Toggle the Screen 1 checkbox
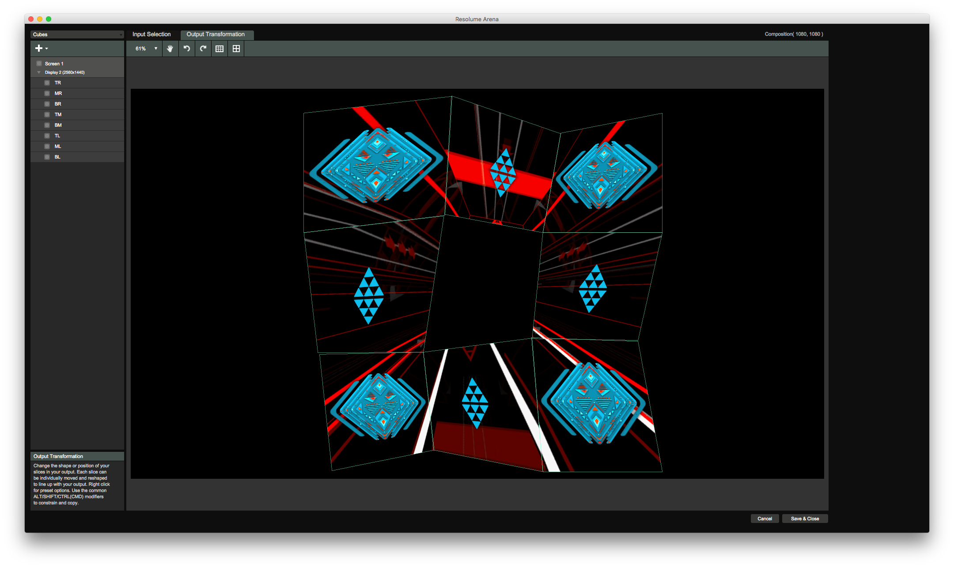 [x=39, y=64]
